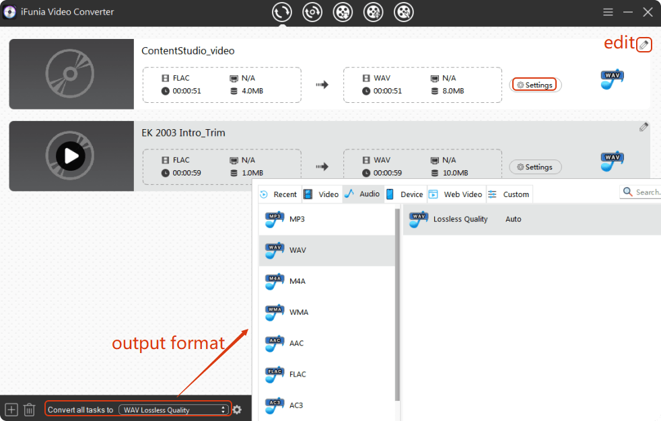
Task: Select the Lossless Quality Auto preset
Action: (477, 219)
